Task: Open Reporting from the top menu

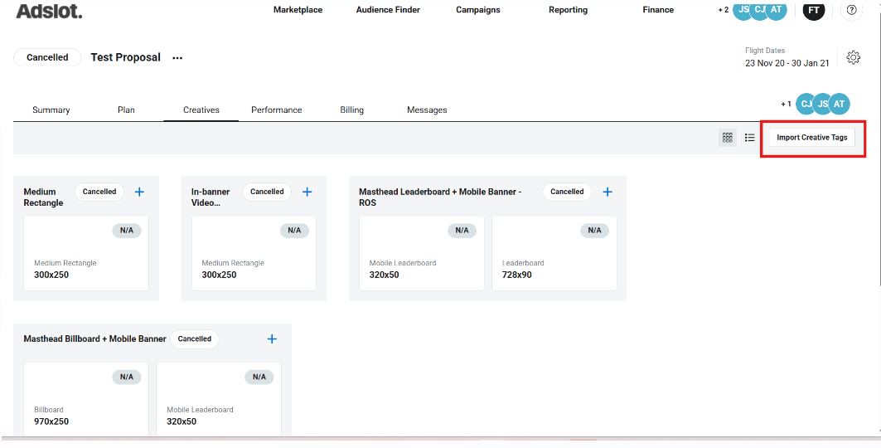Action: (568, 10)
